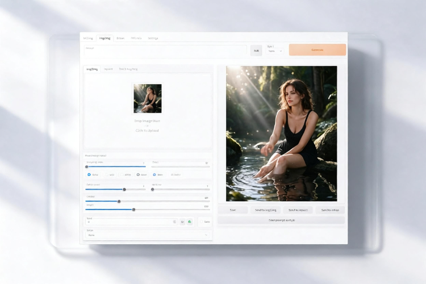Open the PNG Info tab
The height and width of the screenshot is (284, 426).
coord(136,38)
